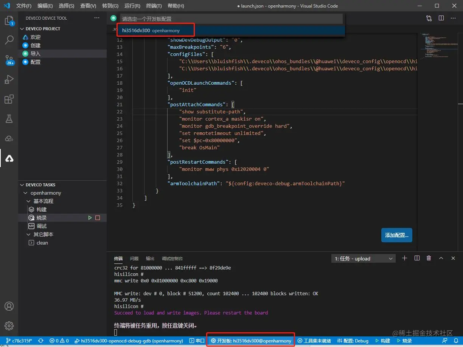Split the editor right
The width and height of the screenshot is (463, 347).
click(441, 18)
